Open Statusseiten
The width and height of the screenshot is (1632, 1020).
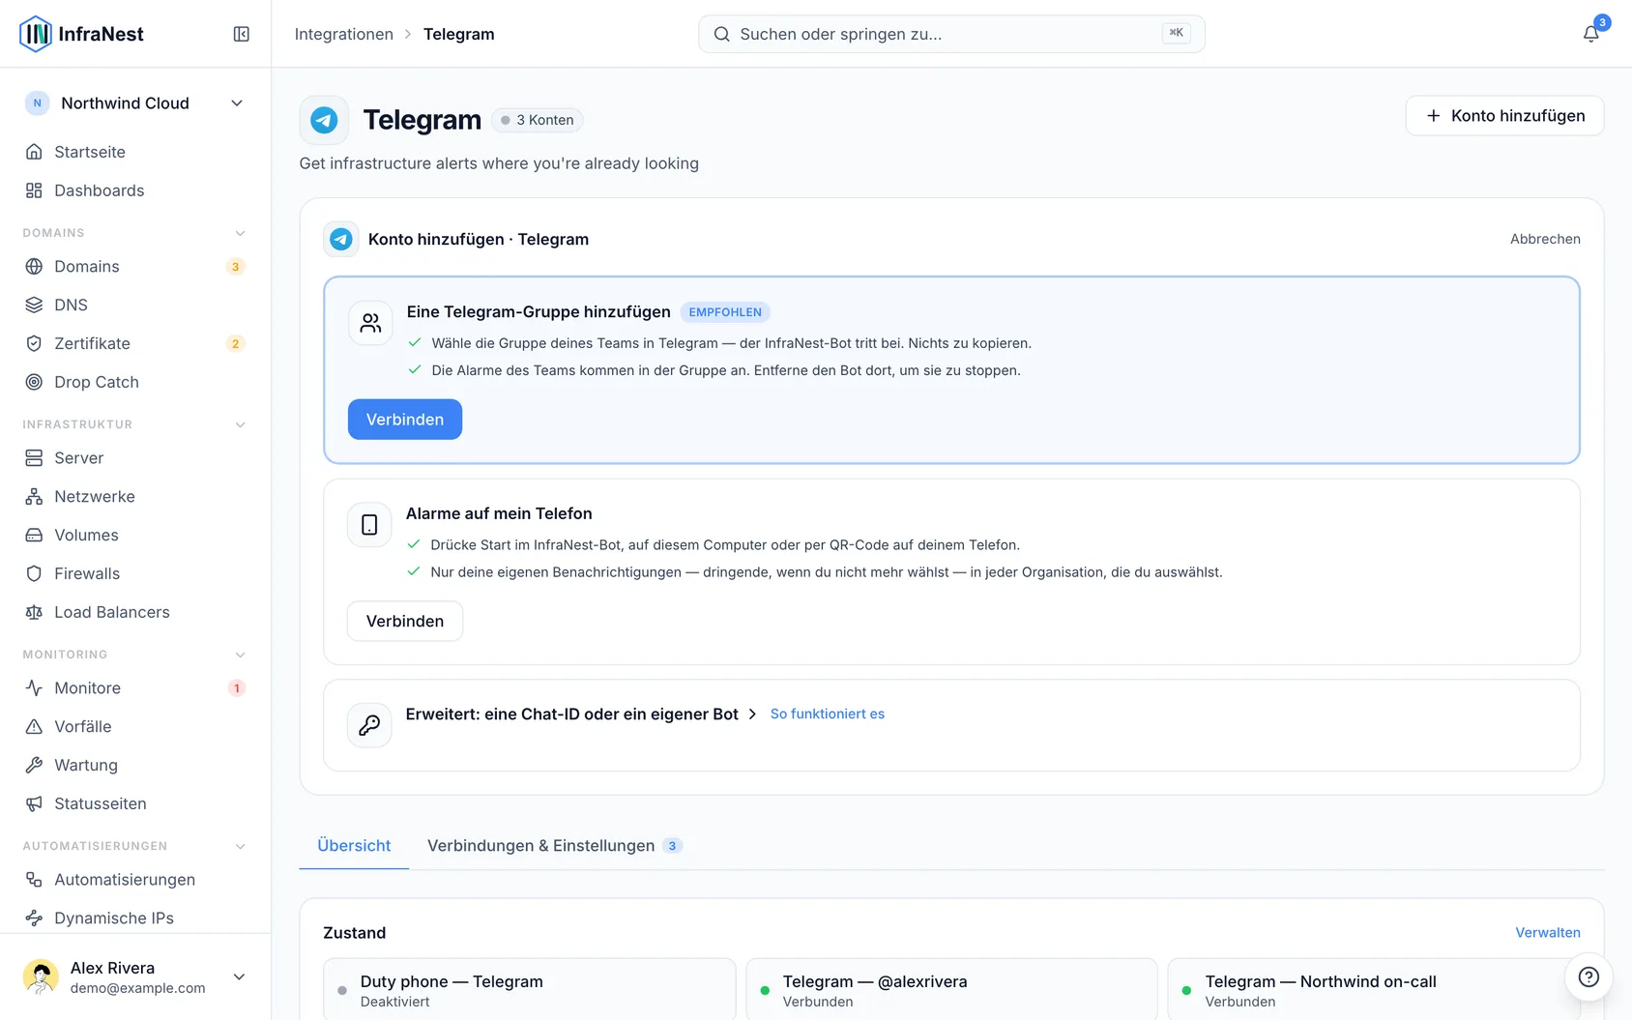135,803
